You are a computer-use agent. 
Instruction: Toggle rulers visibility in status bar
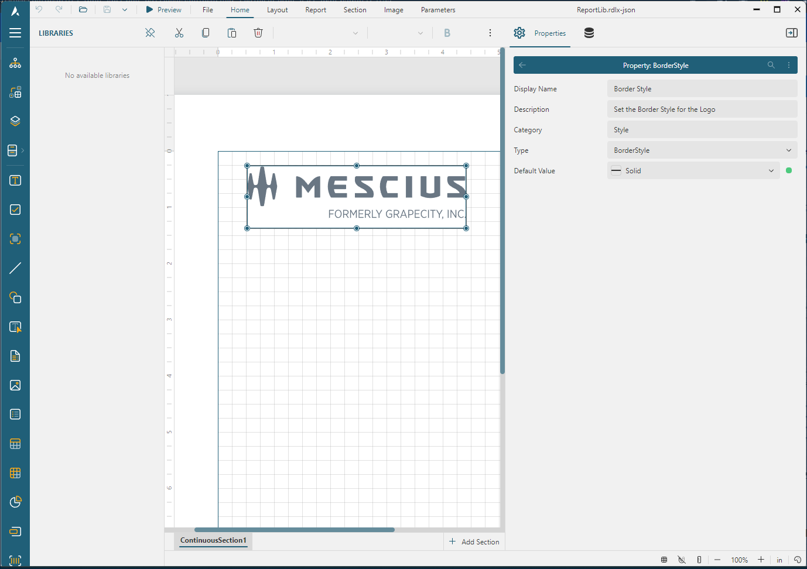click(x=699, y=560)
